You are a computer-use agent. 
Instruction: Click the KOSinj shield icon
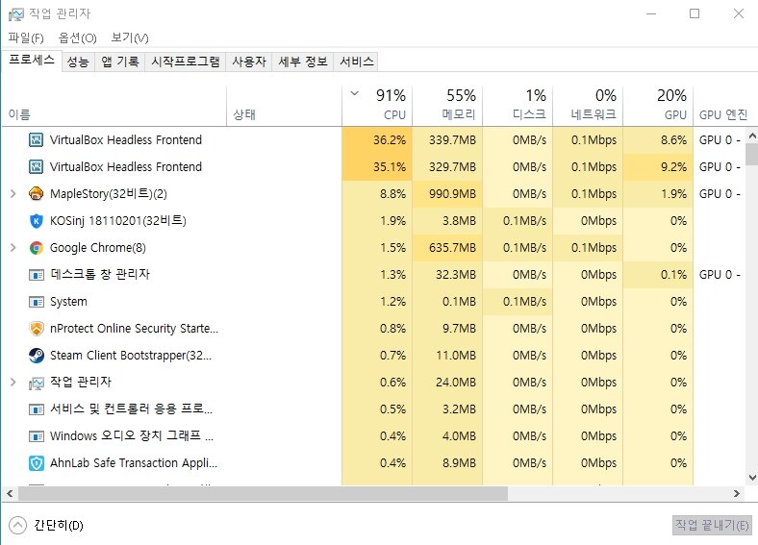(37, 221)
